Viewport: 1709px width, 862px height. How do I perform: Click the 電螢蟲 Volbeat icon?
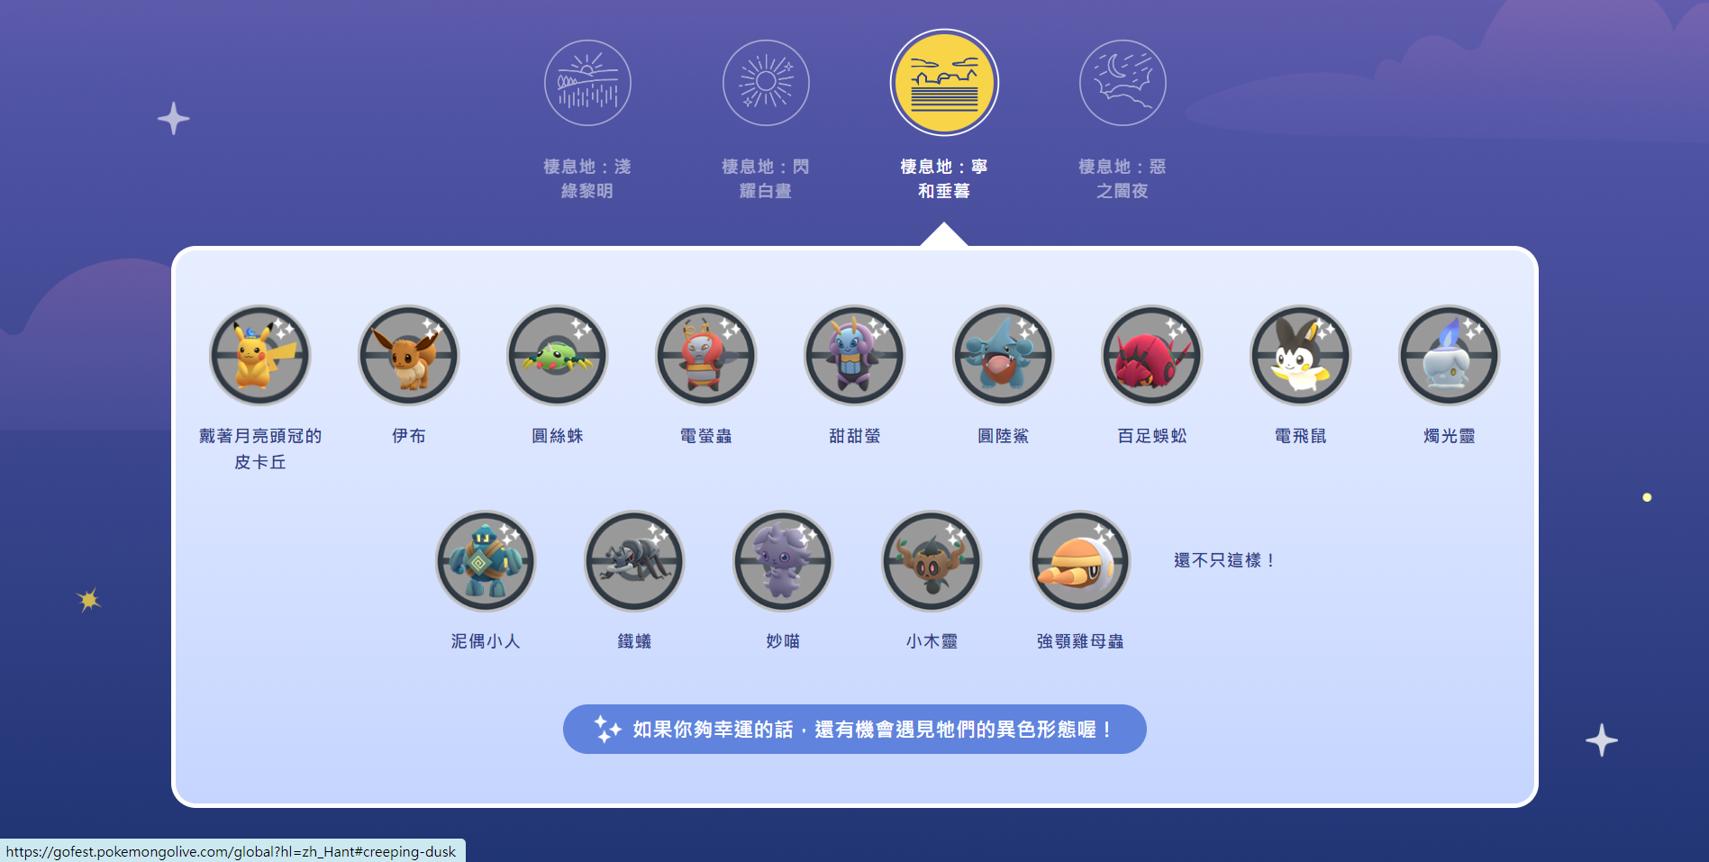coord(705,356)
